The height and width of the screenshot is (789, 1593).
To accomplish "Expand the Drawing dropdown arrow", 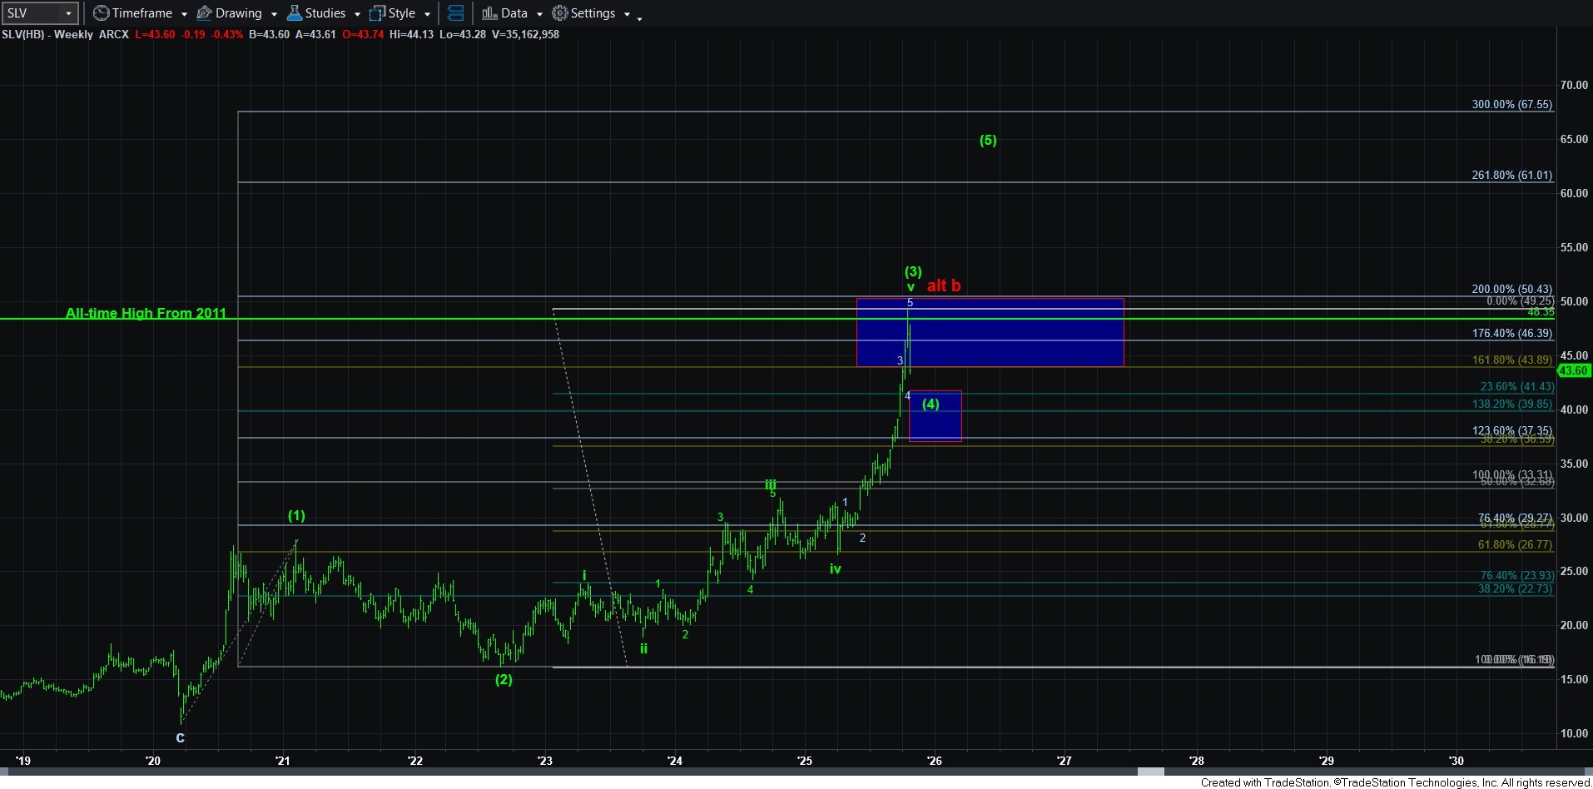I will click(x=274, y=14).
